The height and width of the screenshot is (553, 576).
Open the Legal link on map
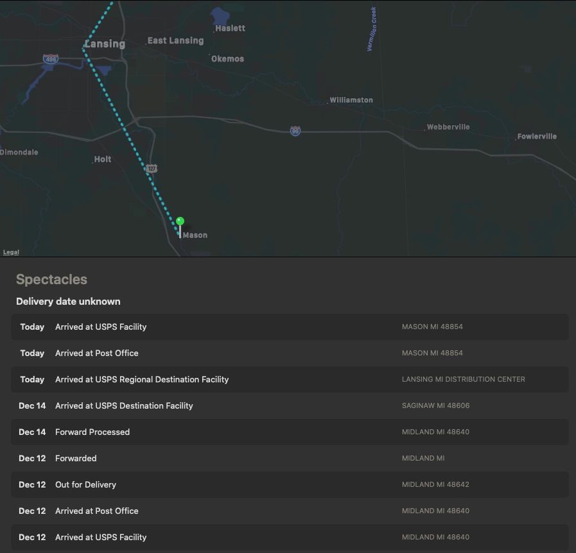click(11, 252)
